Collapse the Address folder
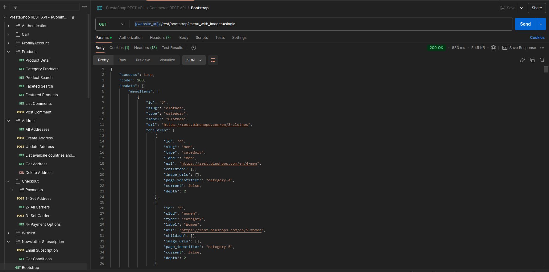The height and width of the screenshot is (272, 549). tap(8, 121)
